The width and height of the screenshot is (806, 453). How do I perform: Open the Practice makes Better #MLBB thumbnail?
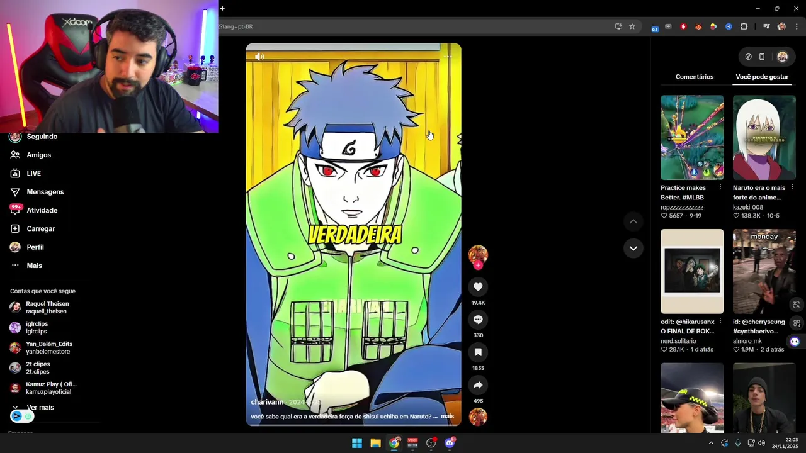pyautogui.click(x=692, y=138)
